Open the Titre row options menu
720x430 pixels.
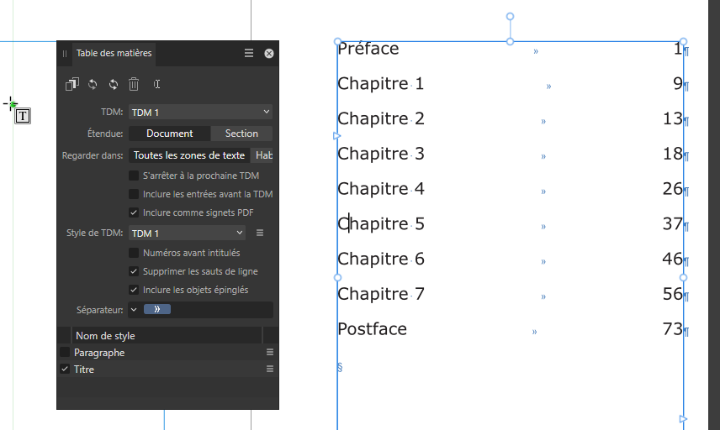[270, 369]
